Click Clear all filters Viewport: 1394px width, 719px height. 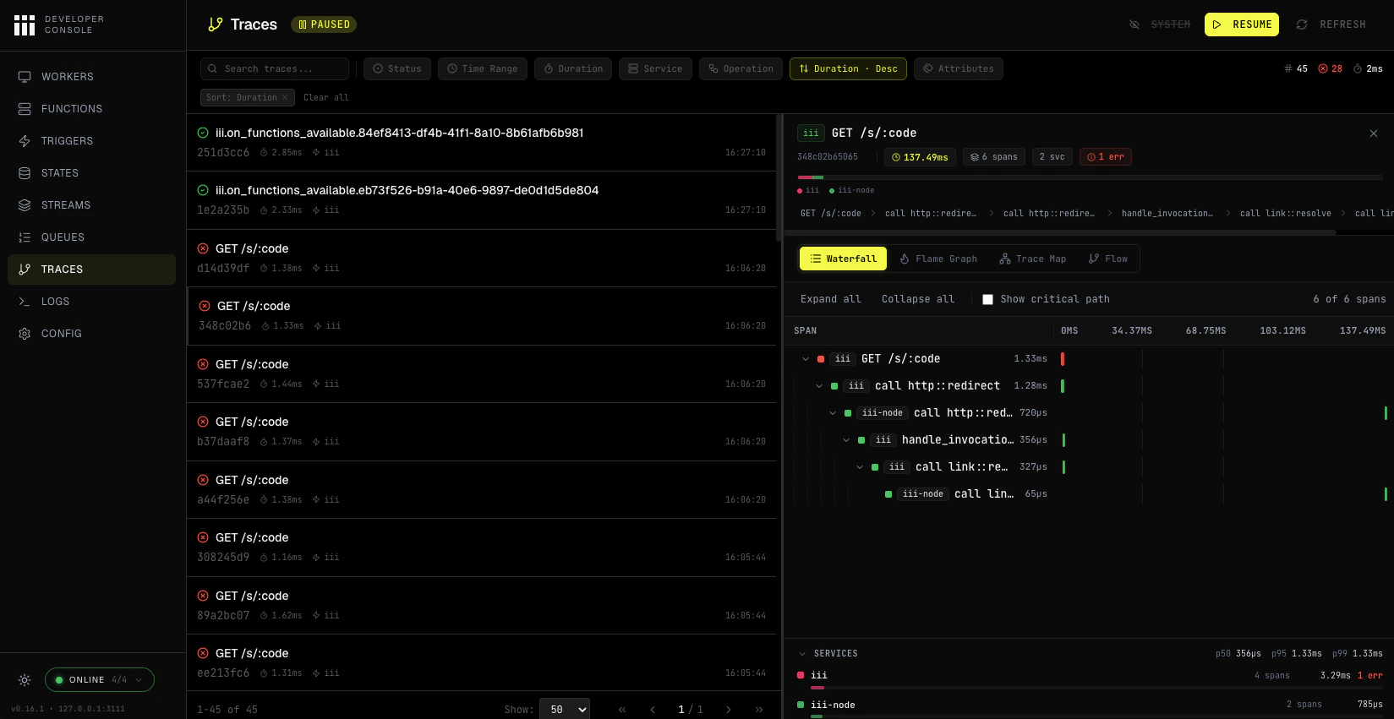click(x=326, y=97)
